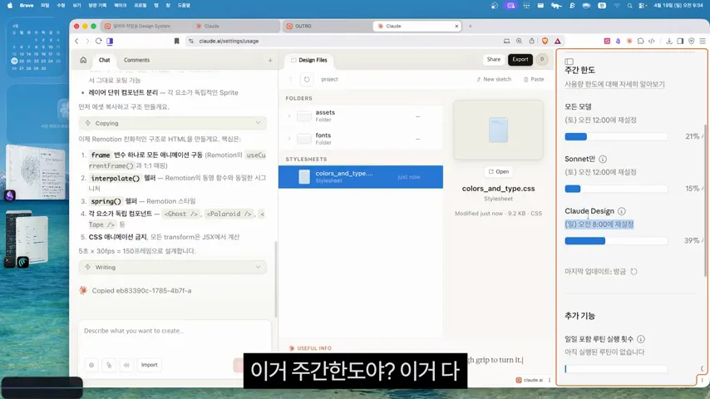This screenshot has height=399, width=710.
Task: Expand the fonts folder chevron
Action: [289, 139]
